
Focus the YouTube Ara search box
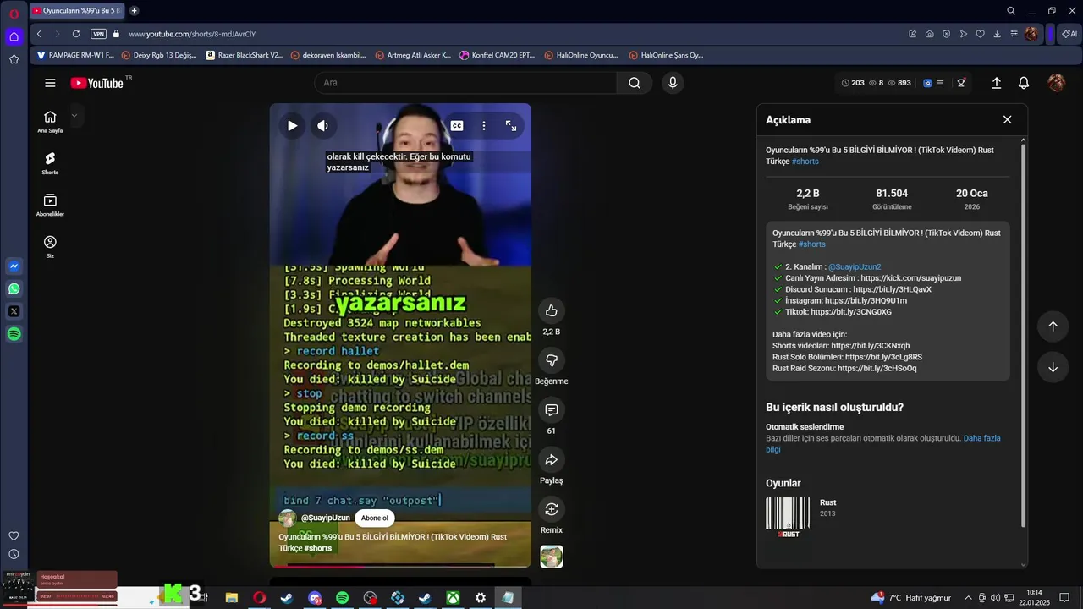pos(465,82)
